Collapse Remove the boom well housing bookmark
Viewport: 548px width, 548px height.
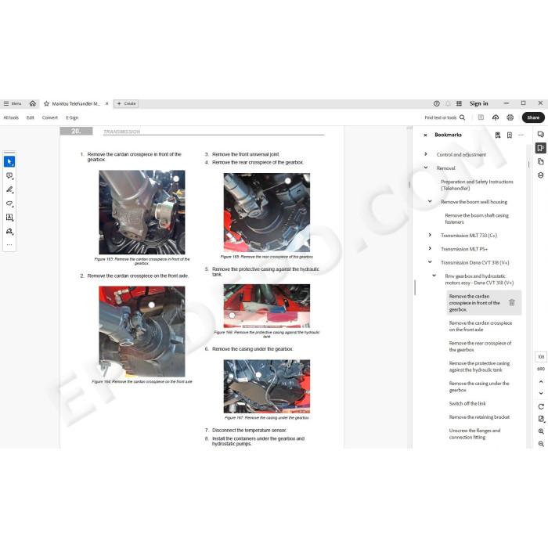point(430,202)
